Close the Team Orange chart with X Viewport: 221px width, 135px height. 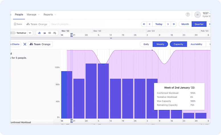click(25, 44)
